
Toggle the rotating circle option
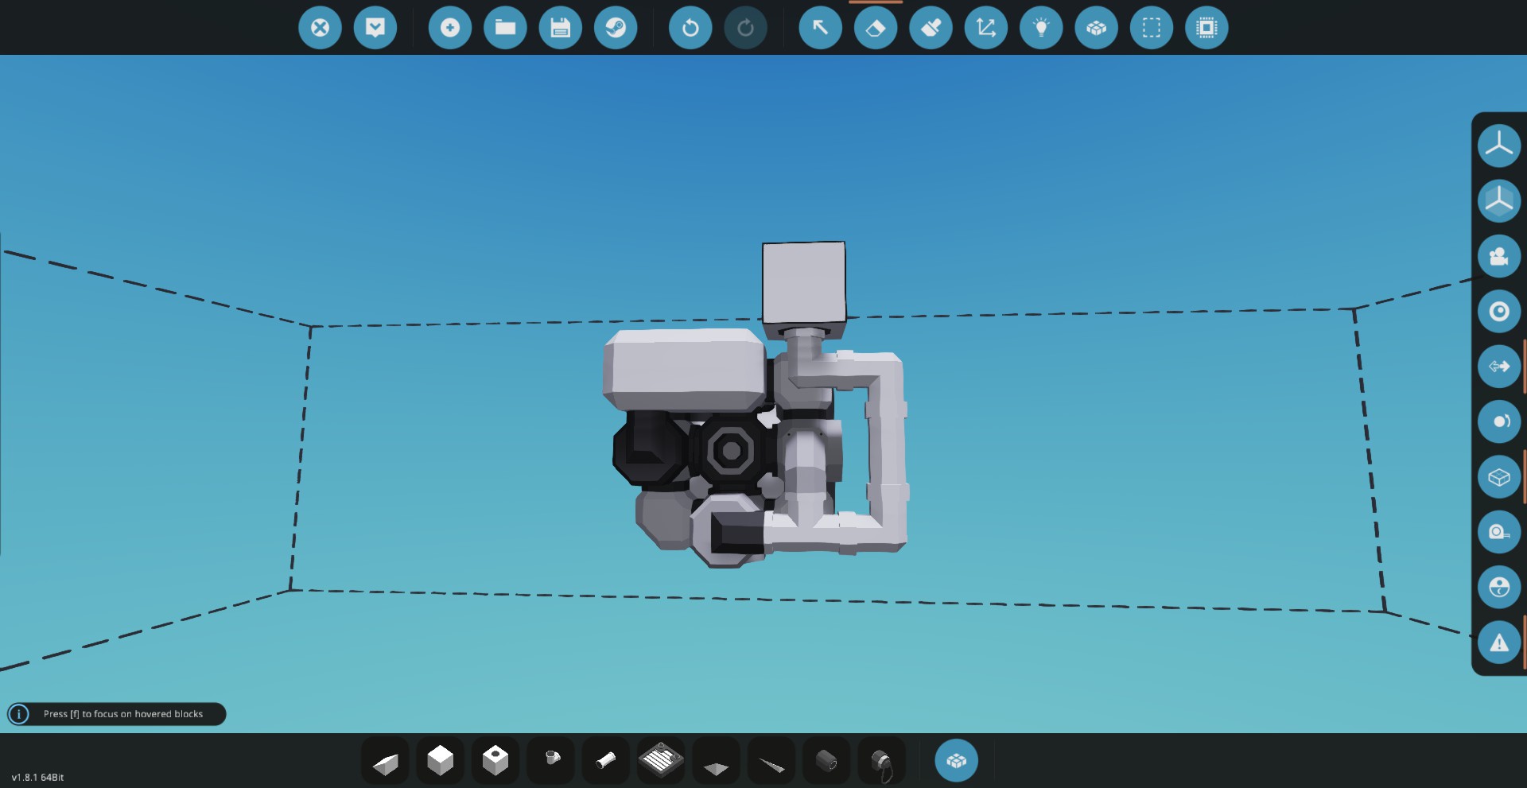1499,421
